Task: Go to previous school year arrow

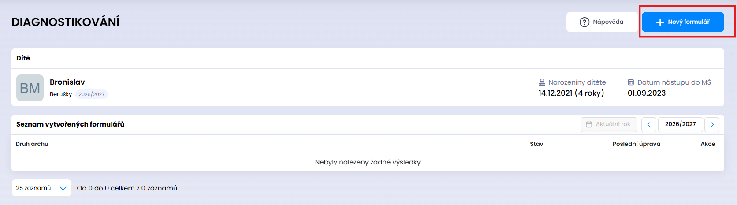Action: click(x=649, y=124)
